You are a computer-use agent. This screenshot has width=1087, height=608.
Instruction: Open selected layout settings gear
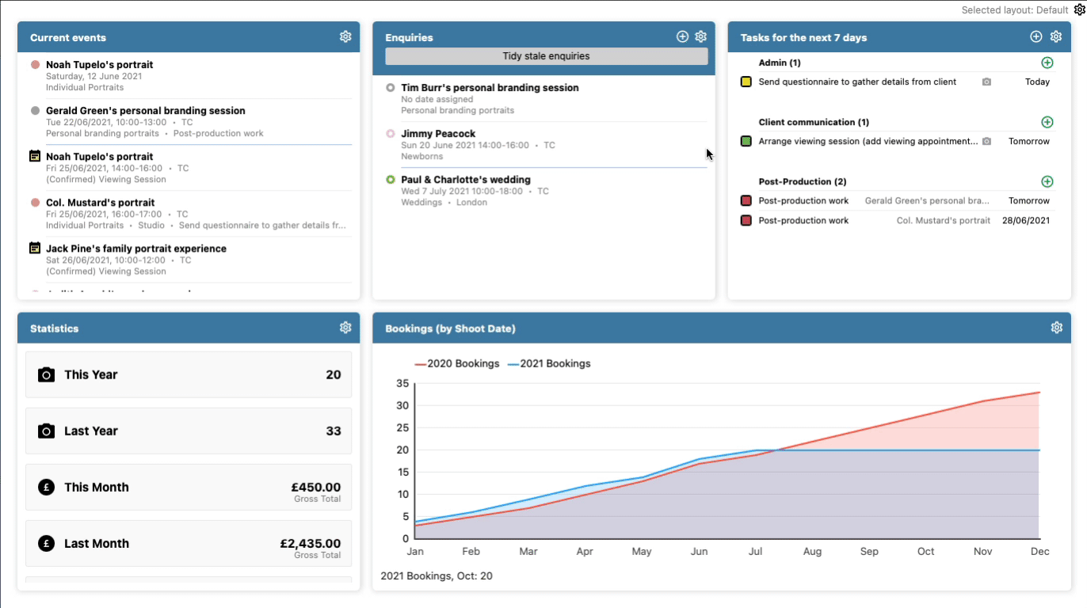[x=1078, y=9]
